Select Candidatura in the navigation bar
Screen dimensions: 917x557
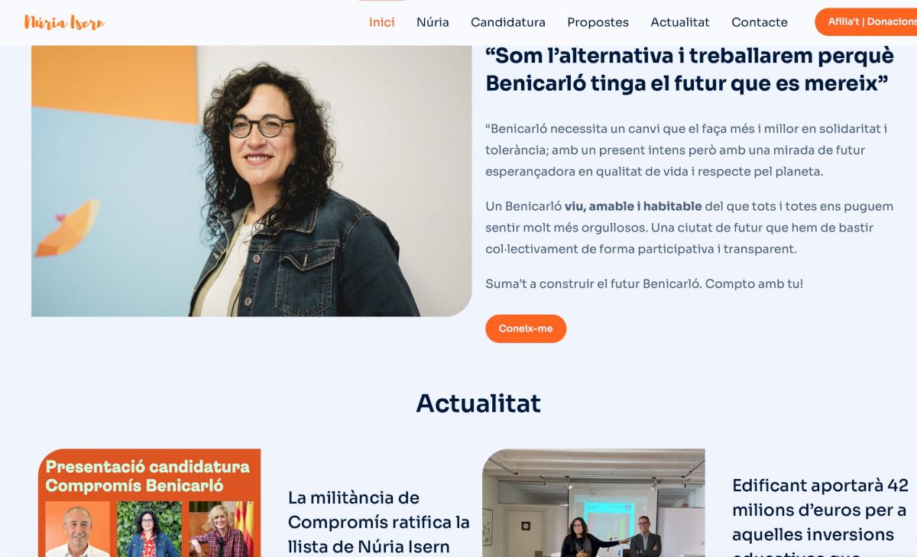click(x=508, y=22)
